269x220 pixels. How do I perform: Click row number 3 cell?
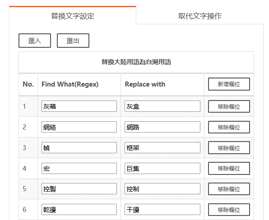(28, 148)
